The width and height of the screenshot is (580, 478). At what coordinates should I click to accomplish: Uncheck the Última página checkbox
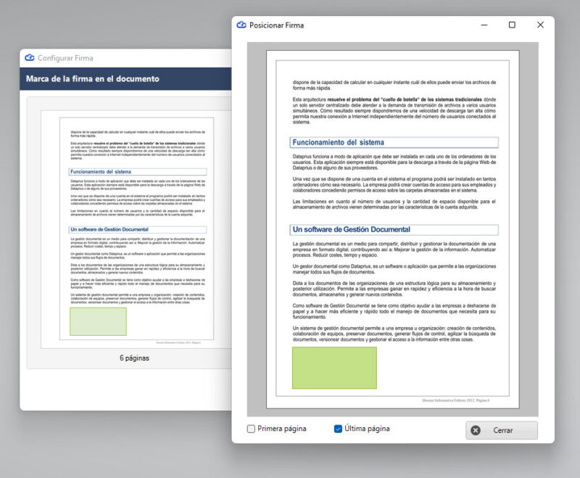point(338,429)
